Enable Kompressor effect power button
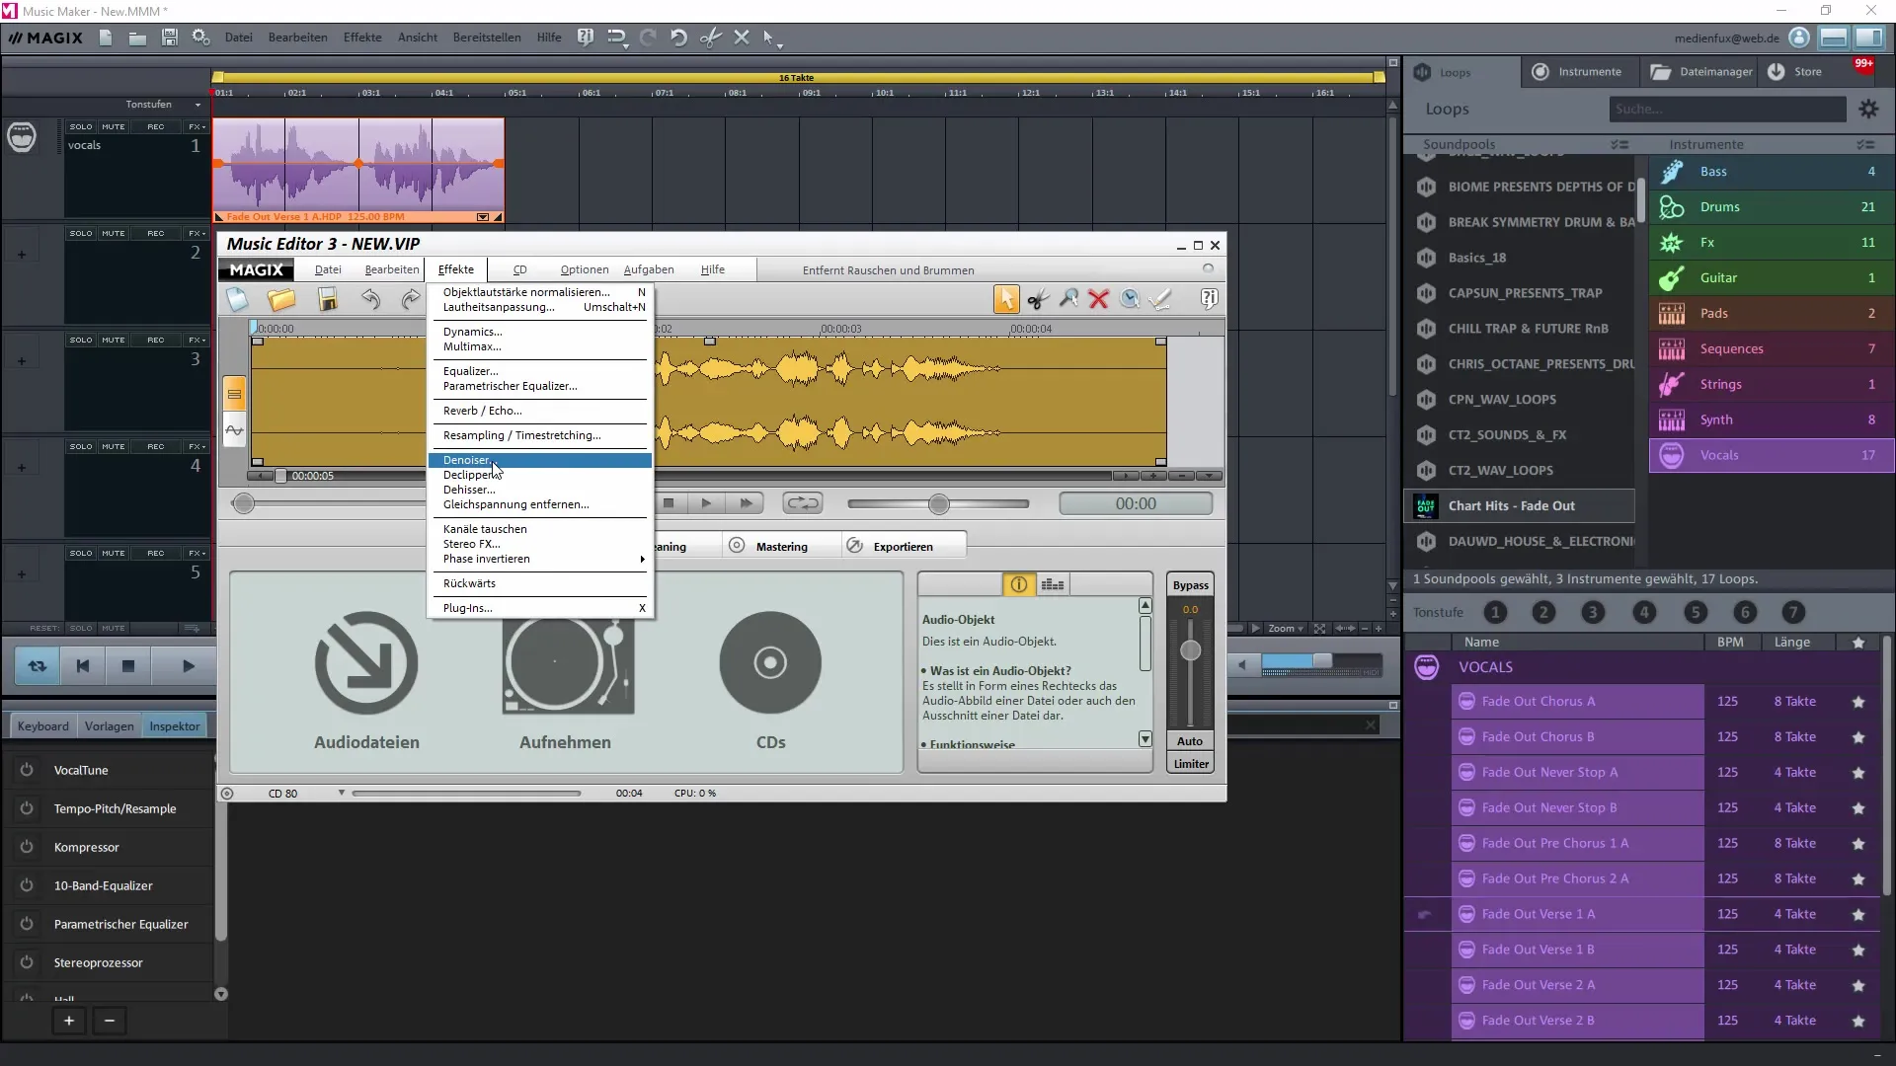Screen dimensions: 1896x1066 pyautogui.click(x=27, y=847)
